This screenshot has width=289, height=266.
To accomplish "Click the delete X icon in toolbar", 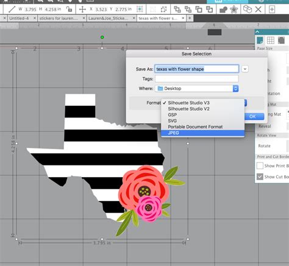I will [258, 9].
